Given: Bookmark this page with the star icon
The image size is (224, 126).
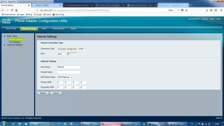Looking at the screenshot, I should pos(186,10).
